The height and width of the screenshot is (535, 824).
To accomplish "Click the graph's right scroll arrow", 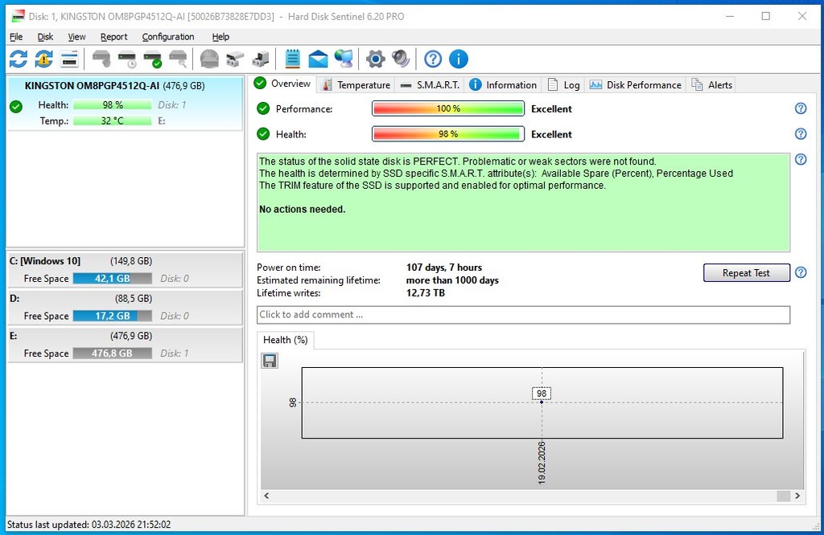I will coord(797,496).
